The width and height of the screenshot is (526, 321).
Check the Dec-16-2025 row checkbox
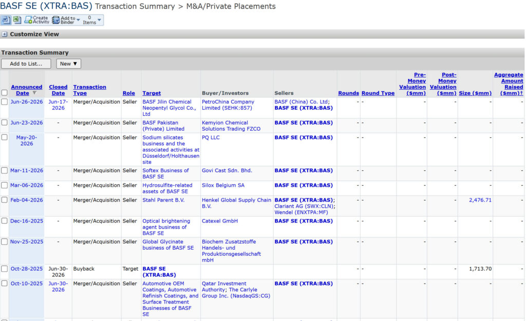pos(4,221)
